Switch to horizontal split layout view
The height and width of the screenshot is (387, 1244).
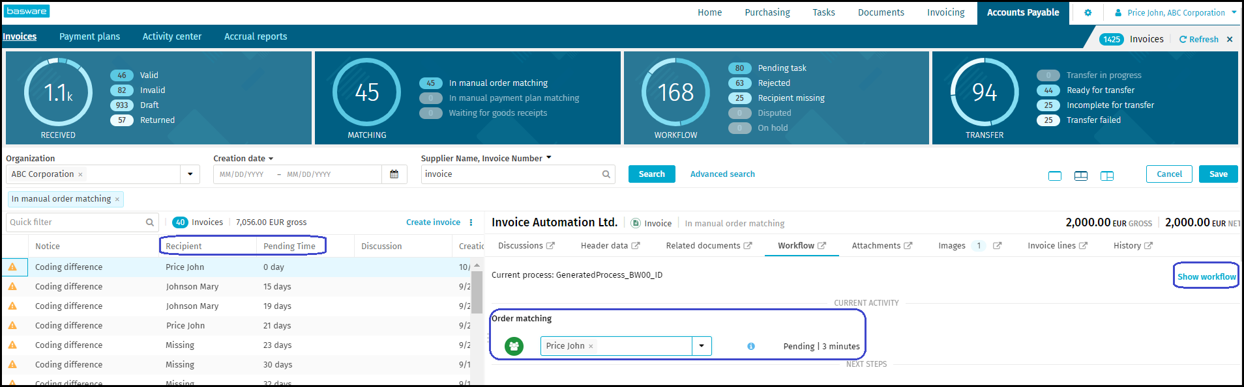(1081, 176)
